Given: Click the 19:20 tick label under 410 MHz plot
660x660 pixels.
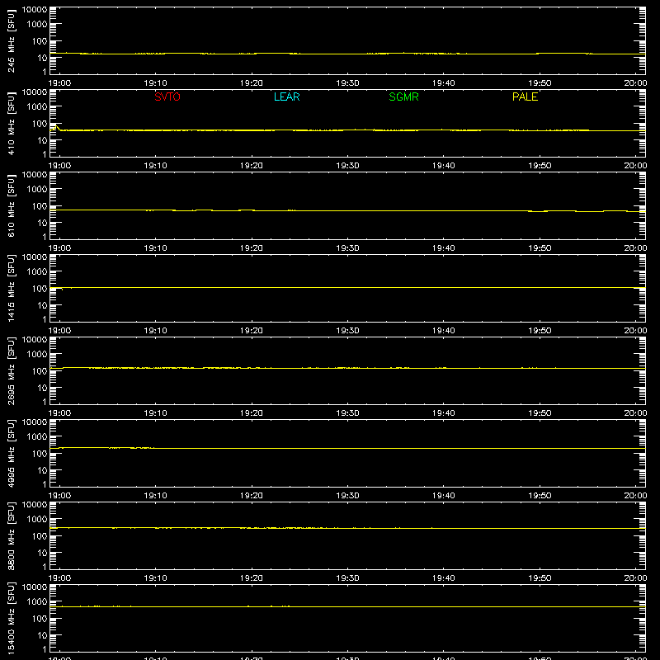Looking at the screenshot, I should [252, 166].
